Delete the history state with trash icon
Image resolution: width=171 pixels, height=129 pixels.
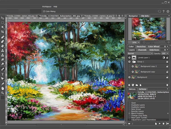163,124
